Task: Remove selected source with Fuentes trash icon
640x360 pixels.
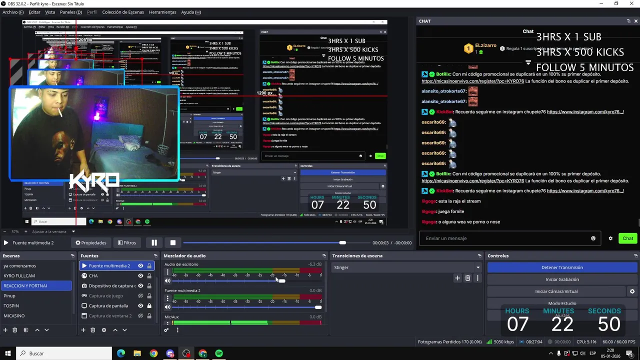Action: click(x=92, y=330)
